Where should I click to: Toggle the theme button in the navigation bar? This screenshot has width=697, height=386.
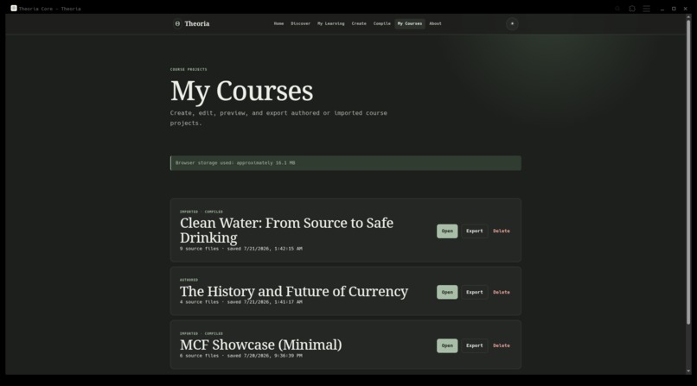pyautogui.click(x=512, y=23)
